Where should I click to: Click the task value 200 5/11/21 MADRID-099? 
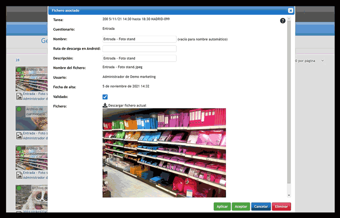pos(136,19)
